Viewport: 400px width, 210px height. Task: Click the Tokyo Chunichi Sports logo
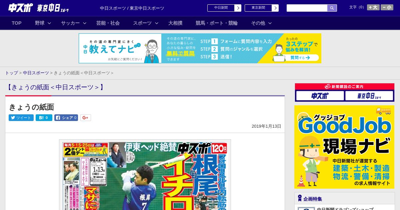[53, 8]
